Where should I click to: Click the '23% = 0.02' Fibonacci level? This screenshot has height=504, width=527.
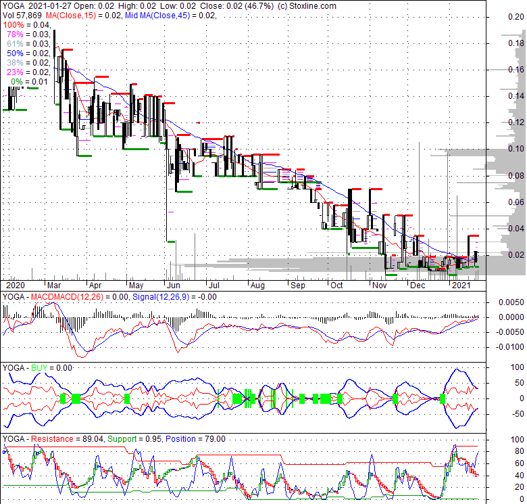(28, 72)
